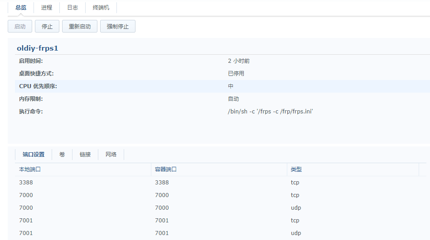This screenshot has width=430, height=240.
Task: Open the 日志 tab
Action: tap(72, 8)
